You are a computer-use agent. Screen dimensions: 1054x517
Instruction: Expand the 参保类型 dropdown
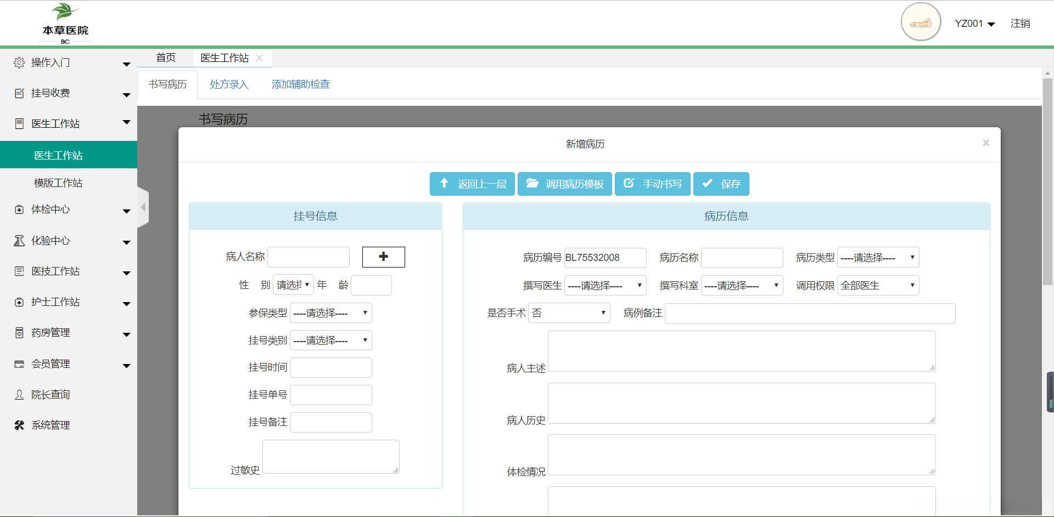pos(330,313)
